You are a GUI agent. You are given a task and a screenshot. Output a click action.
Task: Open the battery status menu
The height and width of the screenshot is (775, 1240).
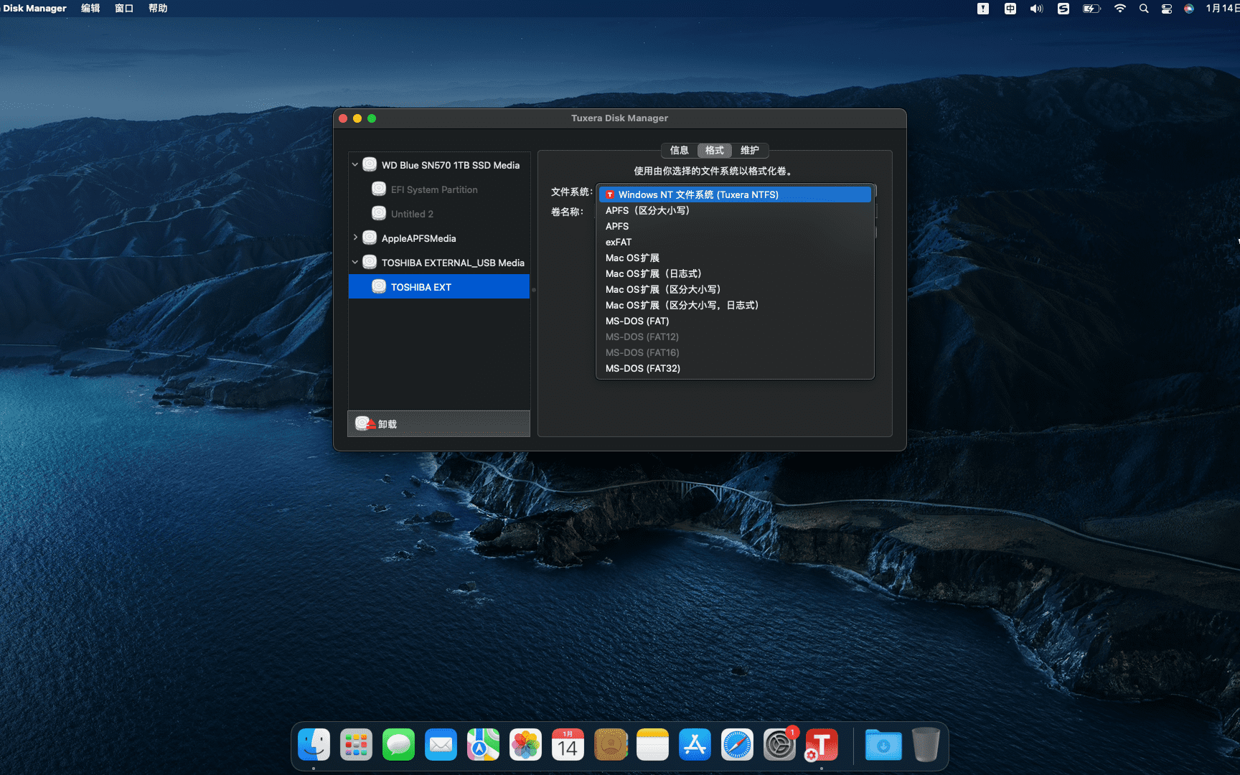(x=1091, y=9)
